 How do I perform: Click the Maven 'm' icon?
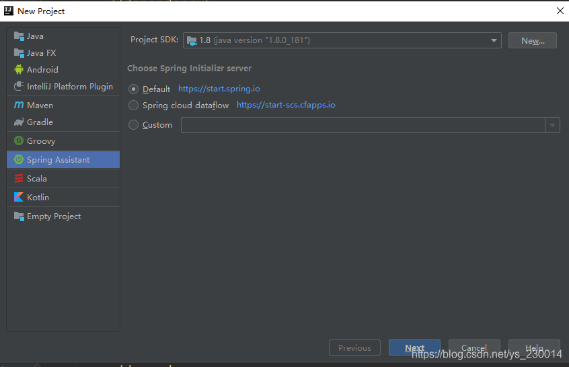pyautogui.click(x=19, y=105)
